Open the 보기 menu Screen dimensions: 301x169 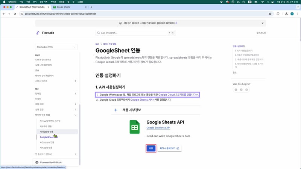coord(35,2)
